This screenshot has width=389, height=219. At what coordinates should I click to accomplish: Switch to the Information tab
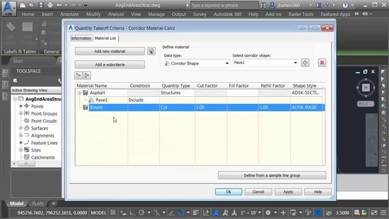pyautogui.click(x=81, y=38)
